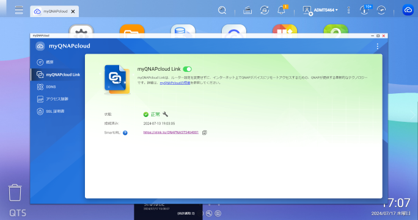
Task: Minimize the myQNAPcloud window
Action: click(372, 35)
